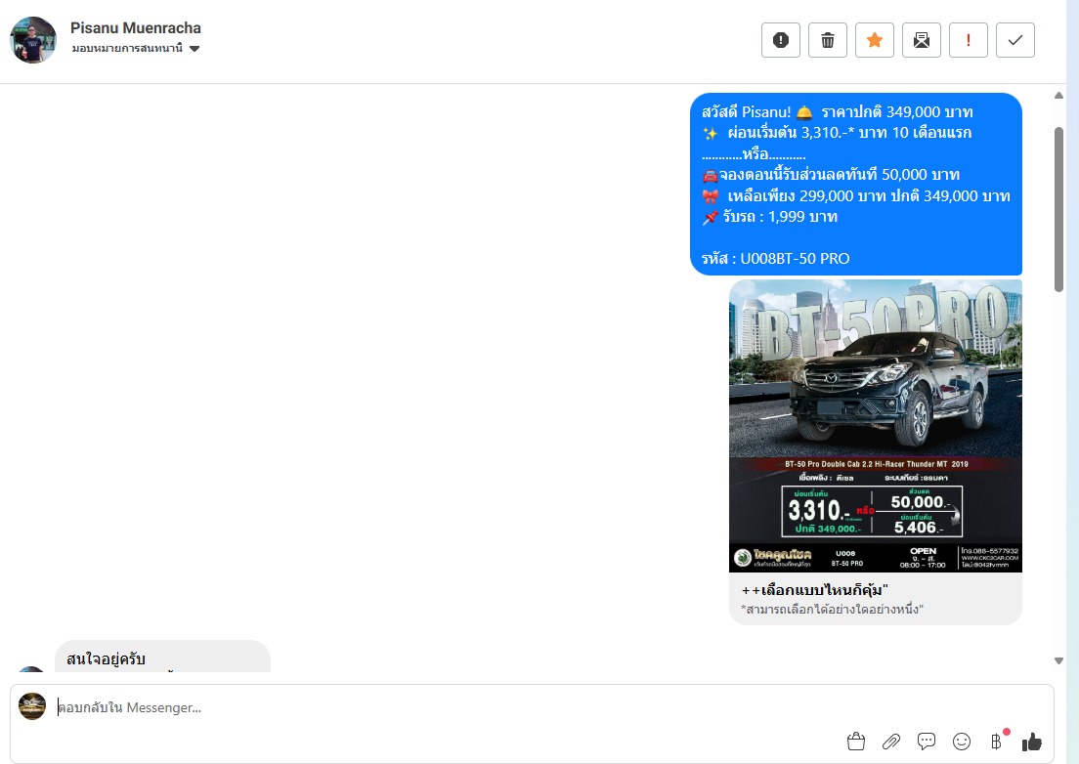The width and height of the screenshot is (1079, 764).
Task: Flag conversation with red exclamation priority icon
Action: (x=968, y=40)
